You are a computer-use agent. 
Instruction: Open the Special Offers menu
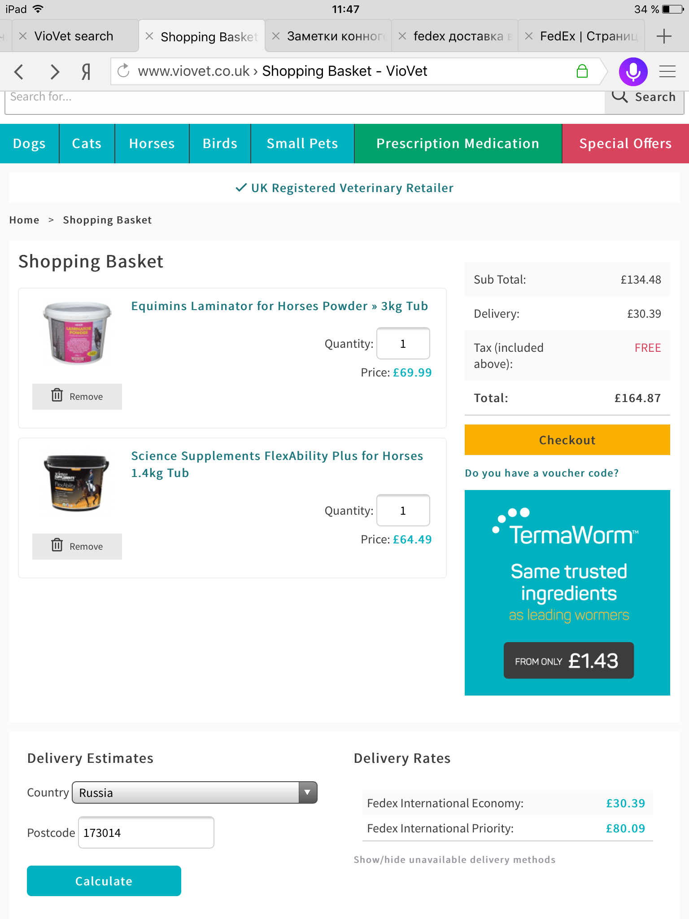(x=625, y=144)
